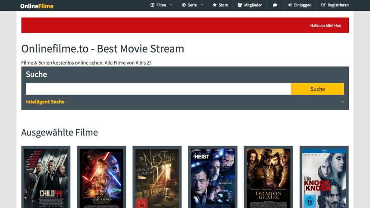
Task: Open The Nesting movie poster
Action: pos(157,178)
